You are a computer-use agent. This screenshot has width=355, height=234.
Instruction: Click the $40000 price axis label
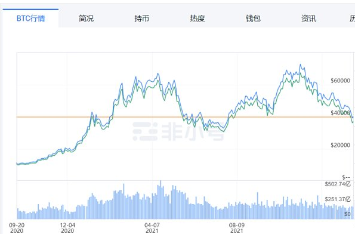pyautogui.click(x=340, y=113)
